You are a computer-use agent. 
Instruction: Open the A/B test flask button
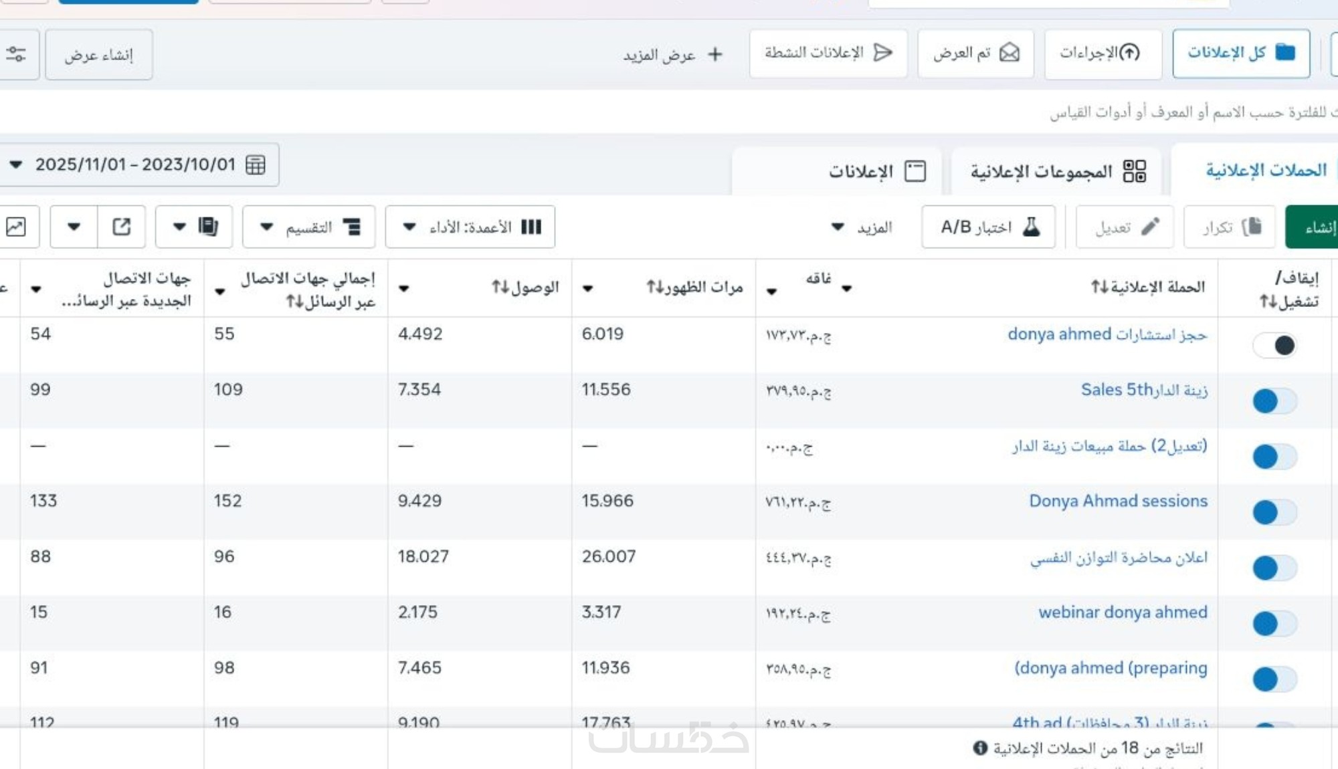(987, 227)
